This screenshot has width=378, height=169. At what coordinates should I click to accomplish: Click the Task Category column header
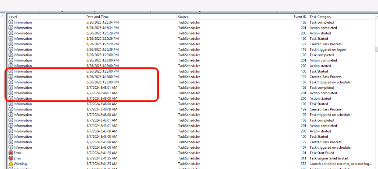340,17
